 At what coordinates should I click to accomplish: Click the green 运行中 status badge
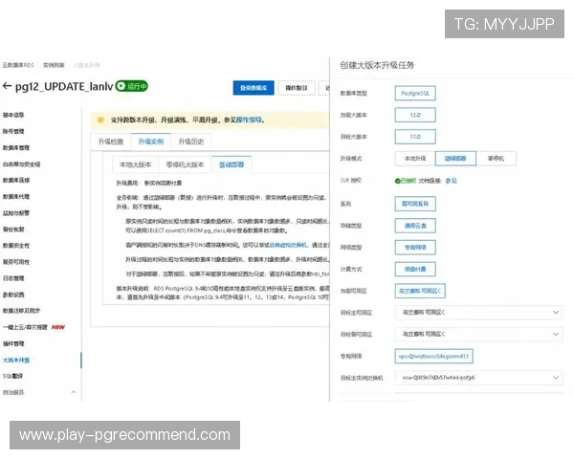click(132, 86)
